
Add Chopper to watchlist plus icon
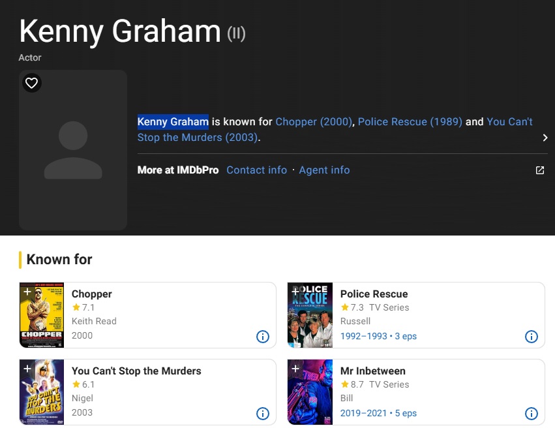click(x=27, y=292)
